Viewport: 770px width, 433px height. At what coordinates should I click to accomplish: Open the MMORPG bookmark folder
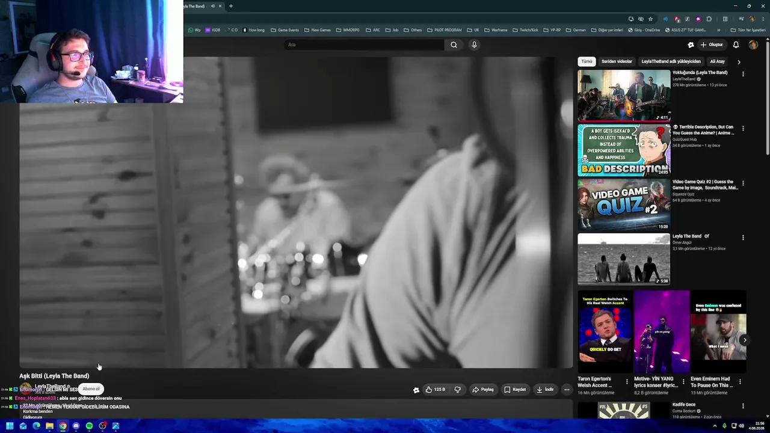pyautogui.click(x=347, y=30)
